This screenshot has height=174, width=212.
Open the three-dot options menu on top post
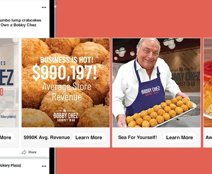click(x=44, y=7)
